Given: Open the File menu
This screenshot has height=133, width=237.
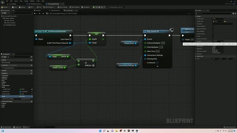Looking at the screenshot, I should point(7,1).
